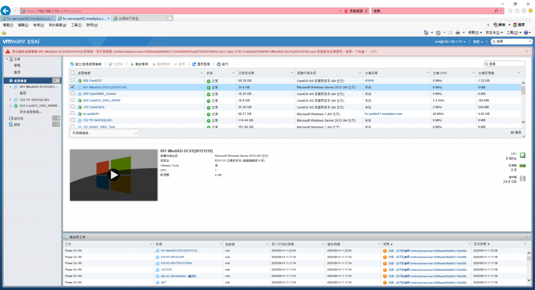
Task: Click the browser back arrow button
Action: tap(5, 10)
